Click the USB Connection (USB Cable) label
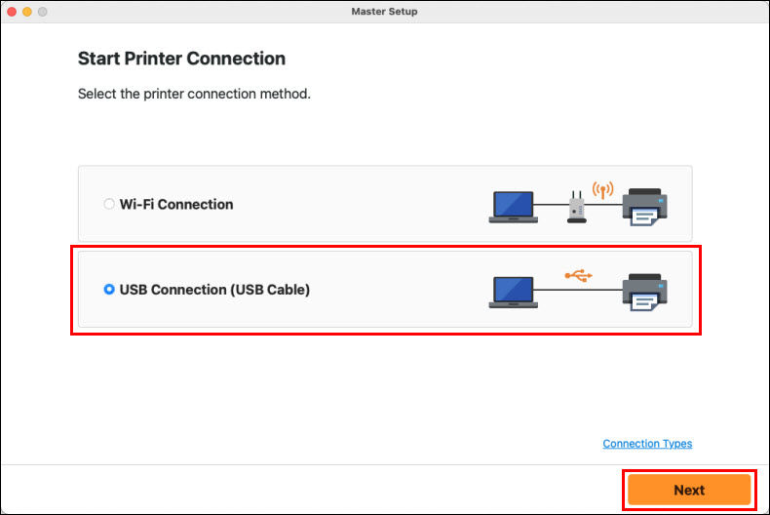This screenshot has width=770, height=515. coord(214,290)
